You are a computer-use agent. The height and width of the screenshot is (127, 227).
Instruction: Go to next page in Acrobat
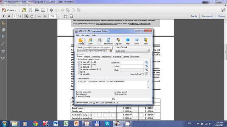9,16
